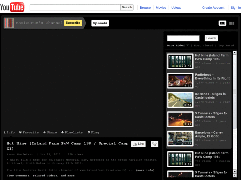Add video to Favorite
Screen dimensions: 241x180
coord(29,132)
